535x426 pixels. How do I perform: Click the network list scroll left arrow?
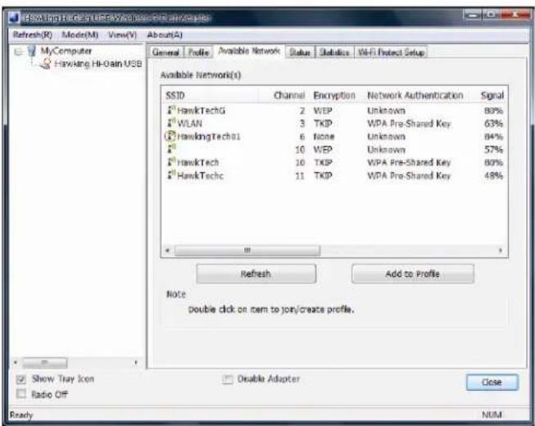click(167, 251)
